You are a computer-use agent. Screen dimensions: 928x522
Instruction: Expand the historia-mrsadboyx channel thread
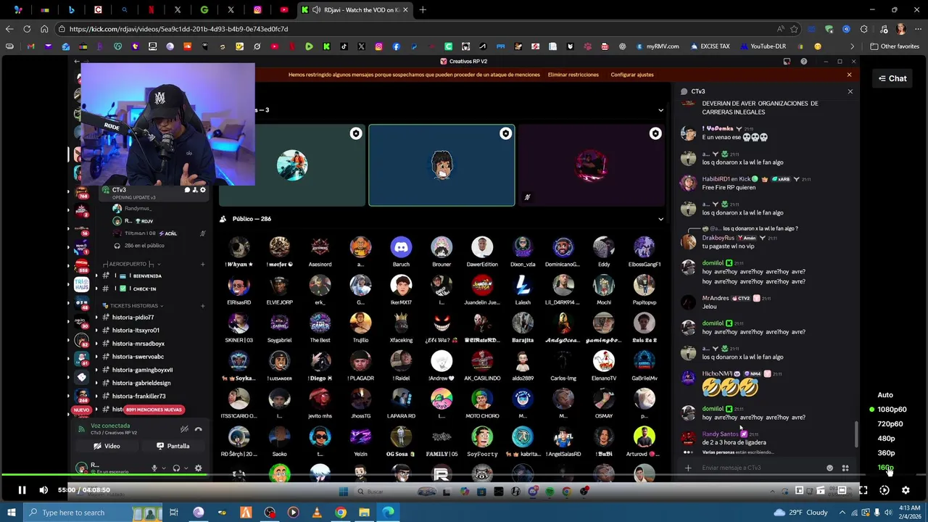(x=96, y=344)
